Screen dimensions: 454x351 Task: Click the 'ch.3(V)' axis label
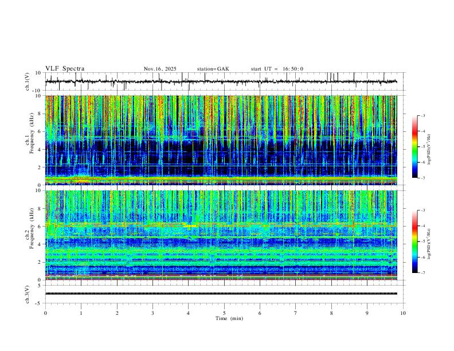[28, 294]
